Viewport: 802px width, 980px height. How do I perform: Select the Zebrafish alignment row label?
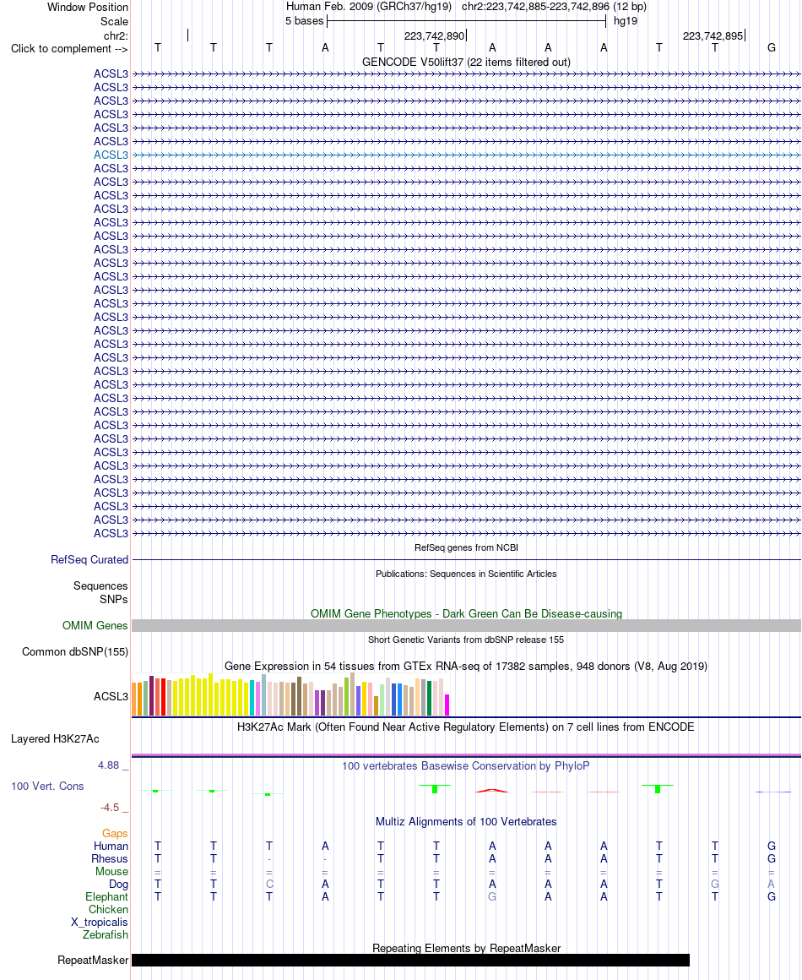[106, 935]
